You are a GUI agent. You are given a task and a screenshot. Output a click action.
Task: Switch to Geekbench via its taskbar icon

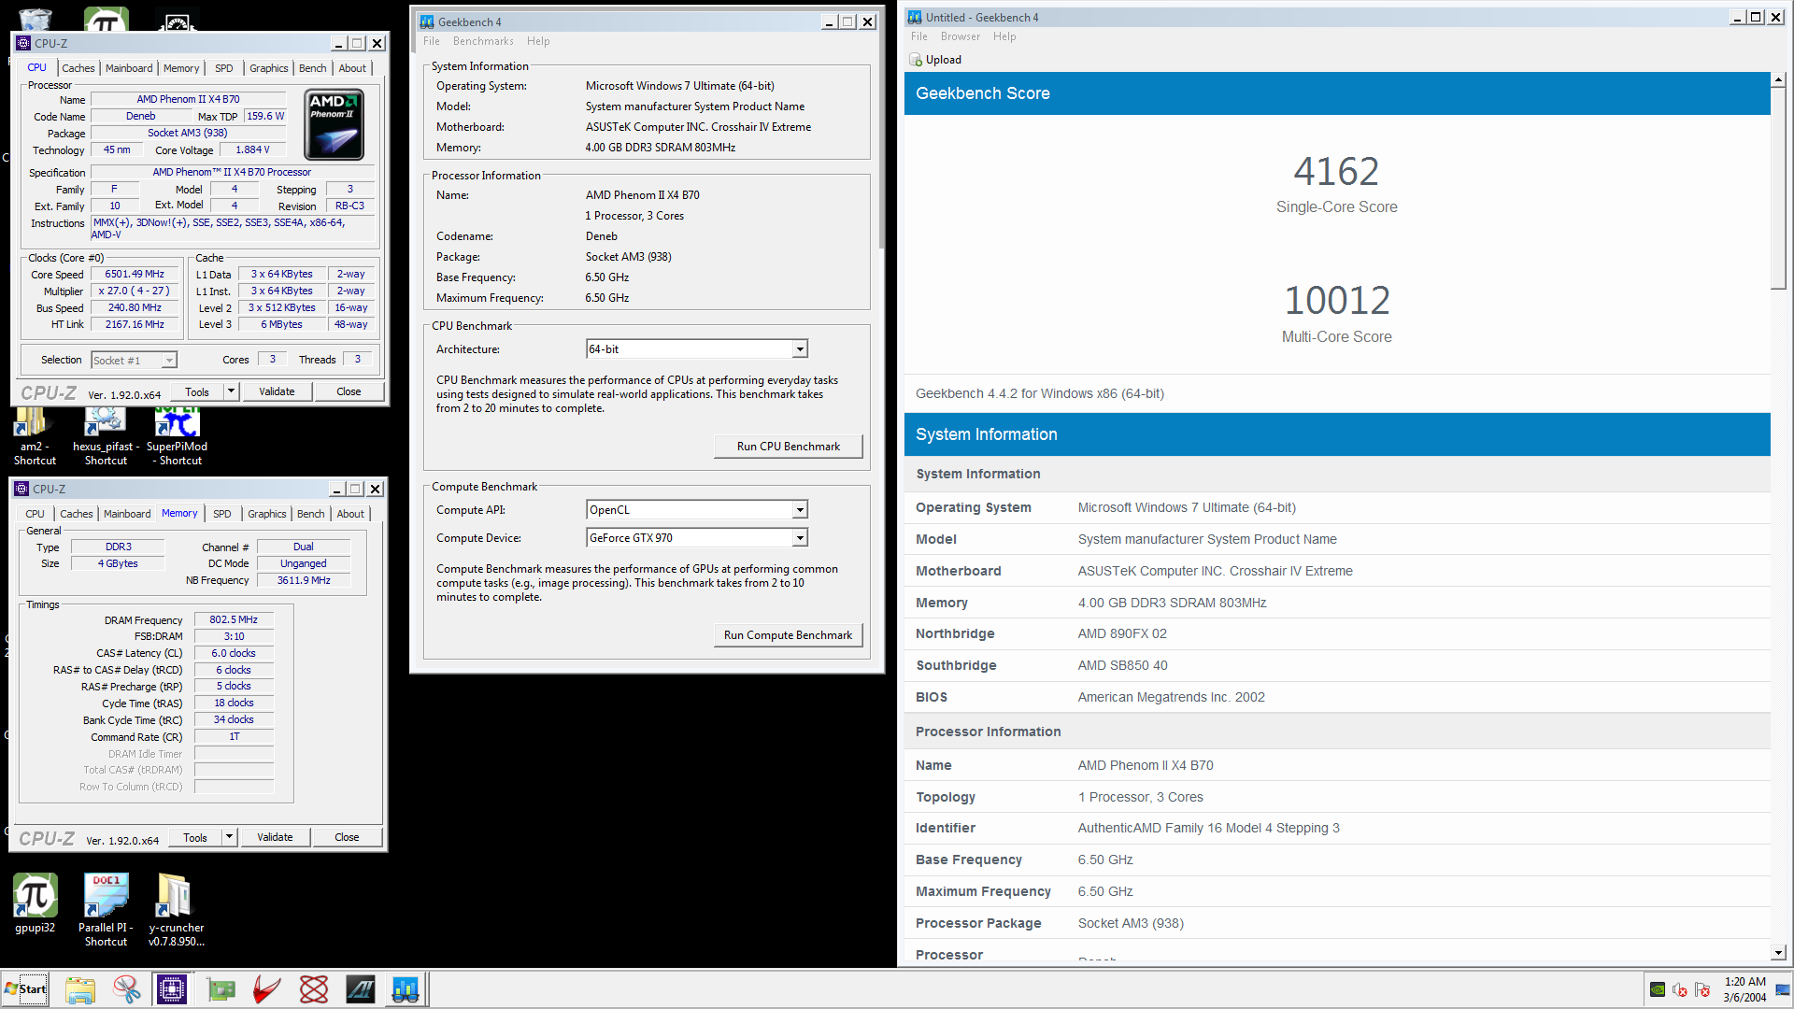click(406, 989)
